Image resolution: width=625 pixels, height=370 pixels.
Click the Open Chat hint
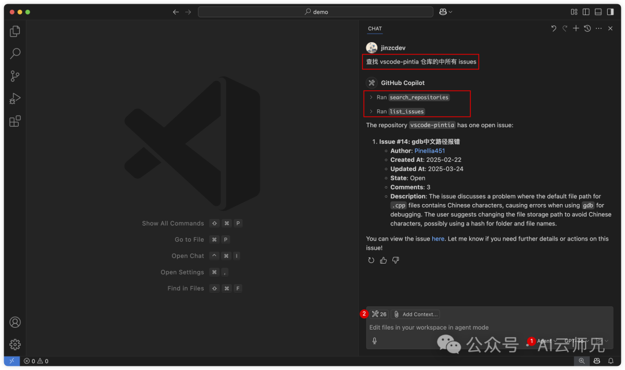(x=205, y=256)
